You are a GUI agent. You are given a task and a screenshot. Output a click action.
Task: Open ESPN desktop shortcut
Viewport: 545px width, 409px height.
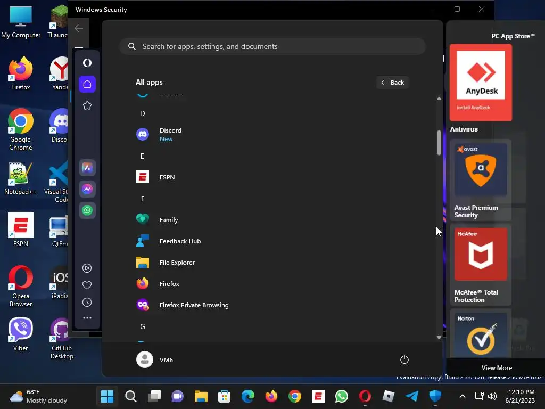click(21, 230)
